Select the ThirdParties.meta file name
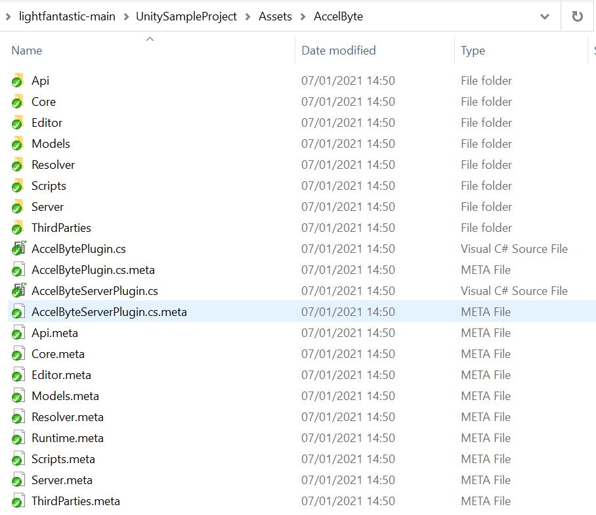This screenshot has height=515, width=596. tap(75, 501)
